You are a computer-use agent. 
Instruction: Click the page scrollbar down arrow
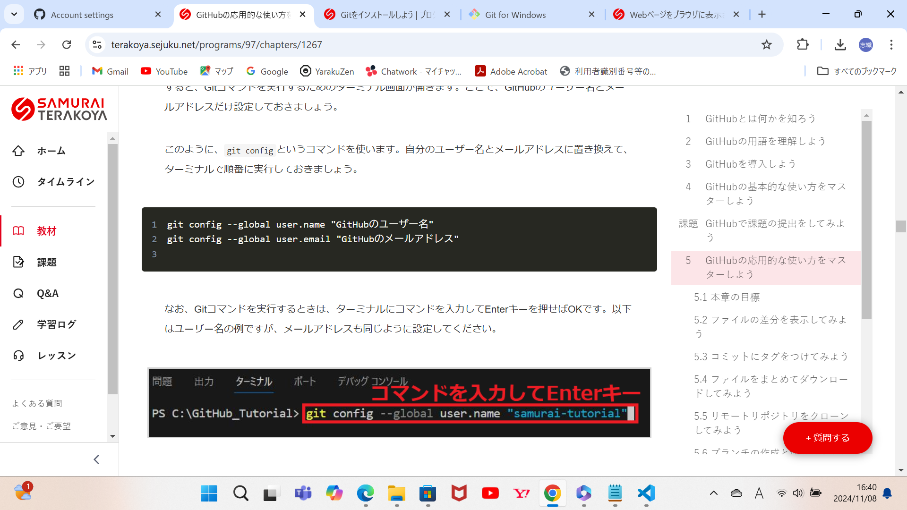pos(901,470)
